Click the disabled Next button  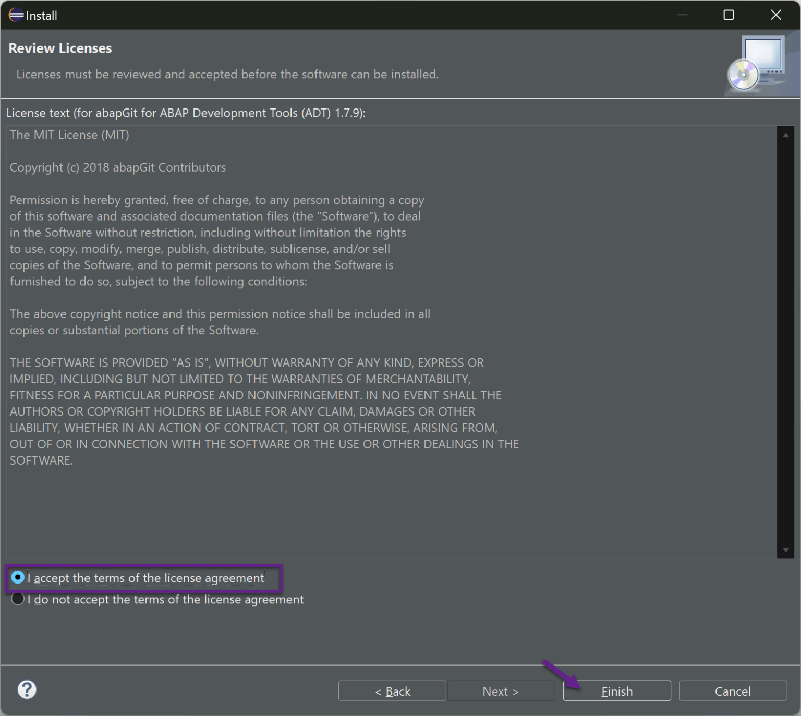pos(501,690)
